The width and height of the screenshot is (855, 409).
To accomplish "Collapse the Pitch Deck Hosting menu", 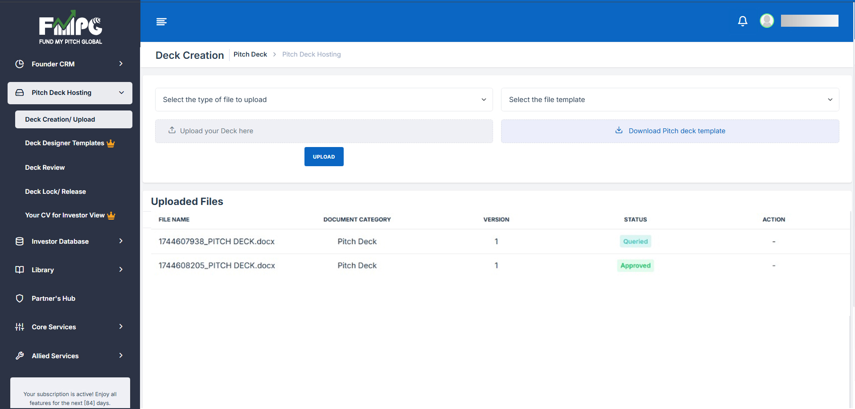I will [121, 93].
